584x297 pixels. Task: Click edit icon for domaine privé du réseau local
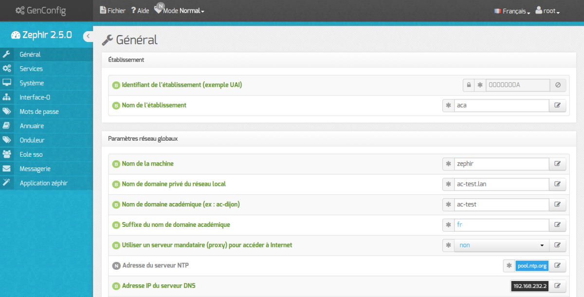[x=558, y=184]
